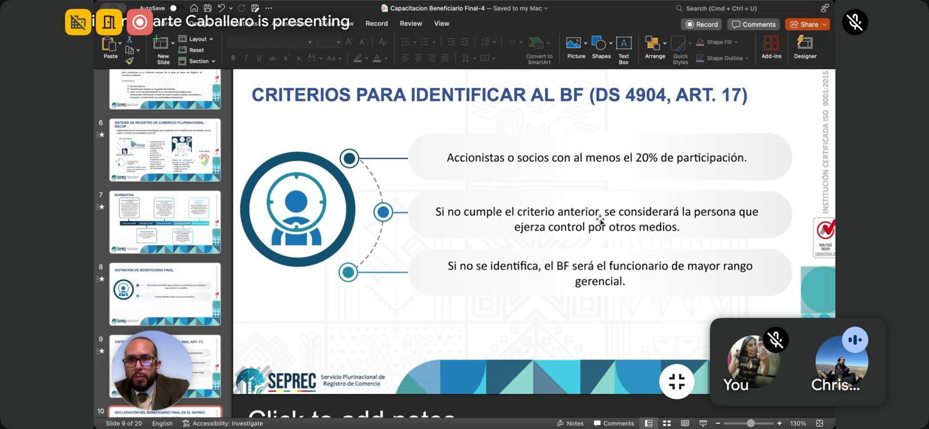Toggle the Notes pane in status bar
The image size is (929, 429).
570,423
